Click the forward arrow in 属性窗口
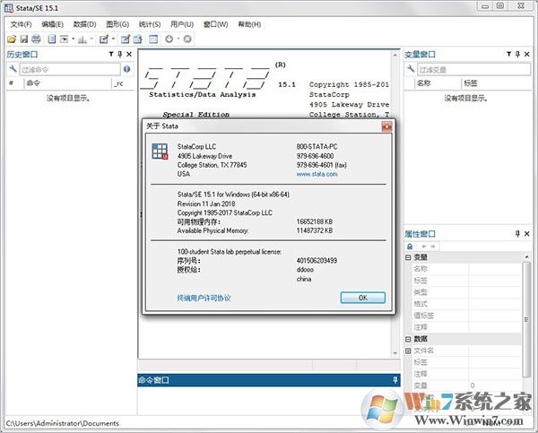The width and height of the screenshot is (538, 433). pyautogui.click(x=432, y=247)
